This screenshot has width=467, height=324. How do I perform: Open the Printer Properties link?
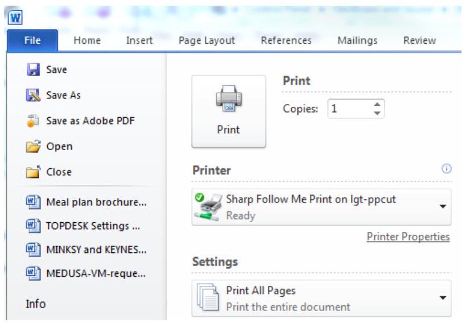(x=408, y=237)
